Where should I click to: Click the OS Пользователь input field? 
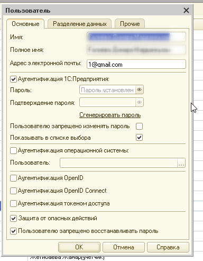pos(118,163)
